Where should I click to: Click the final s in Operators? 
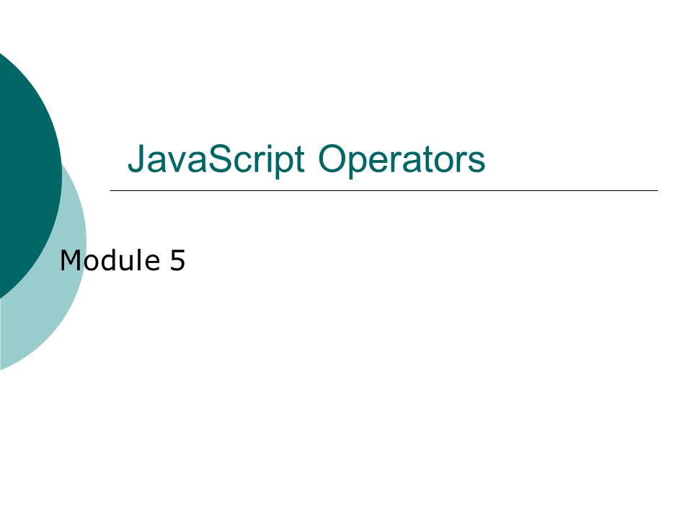click(x=477, y=162)
